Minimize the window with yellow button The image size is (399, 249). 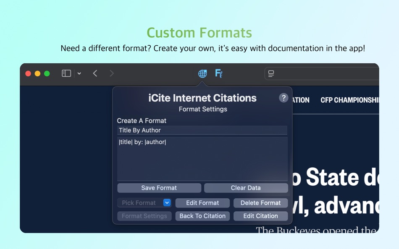37,74
